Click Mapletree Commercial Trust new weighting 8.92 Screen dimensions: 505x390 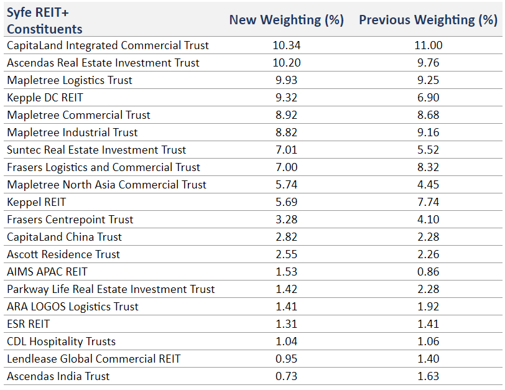click(286, 115)
